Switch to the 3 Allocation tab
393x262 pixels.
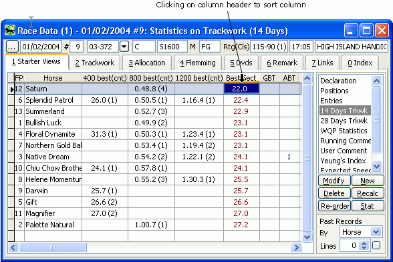click(x=147, y=63)
